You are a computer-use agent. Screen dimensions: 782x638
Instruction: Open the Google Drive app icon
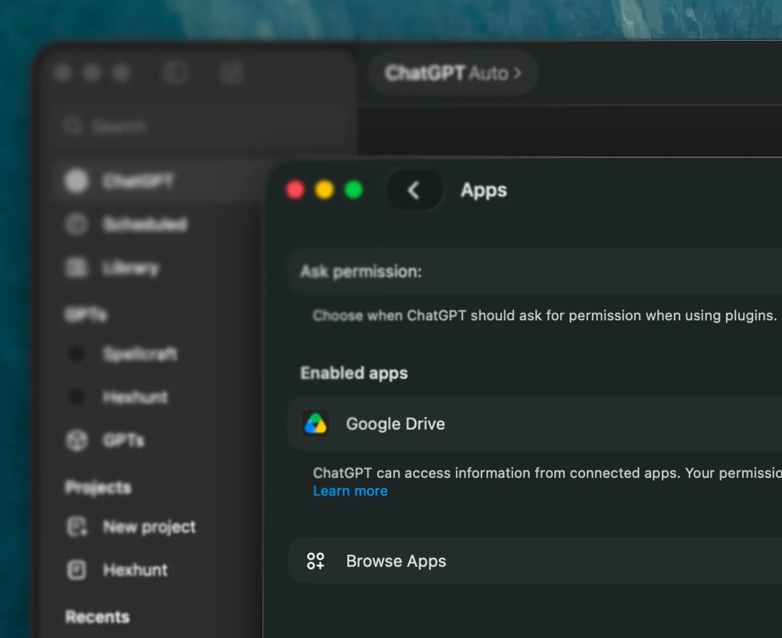coord(315,424)
